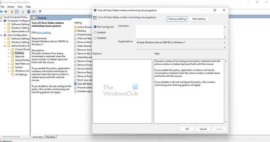Click the policy icon beside Remove Recy
This screenshot has height=142, width=270.
click(75, 72)
